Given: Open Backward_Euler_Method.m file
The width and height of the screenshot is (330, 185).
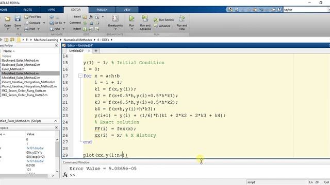Looking at the screenshot, I should pyautogui.click(x=21, y=61).
